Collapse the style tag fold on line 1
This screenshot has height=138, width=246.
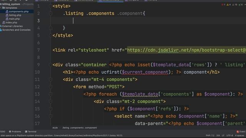coord(50,6)
